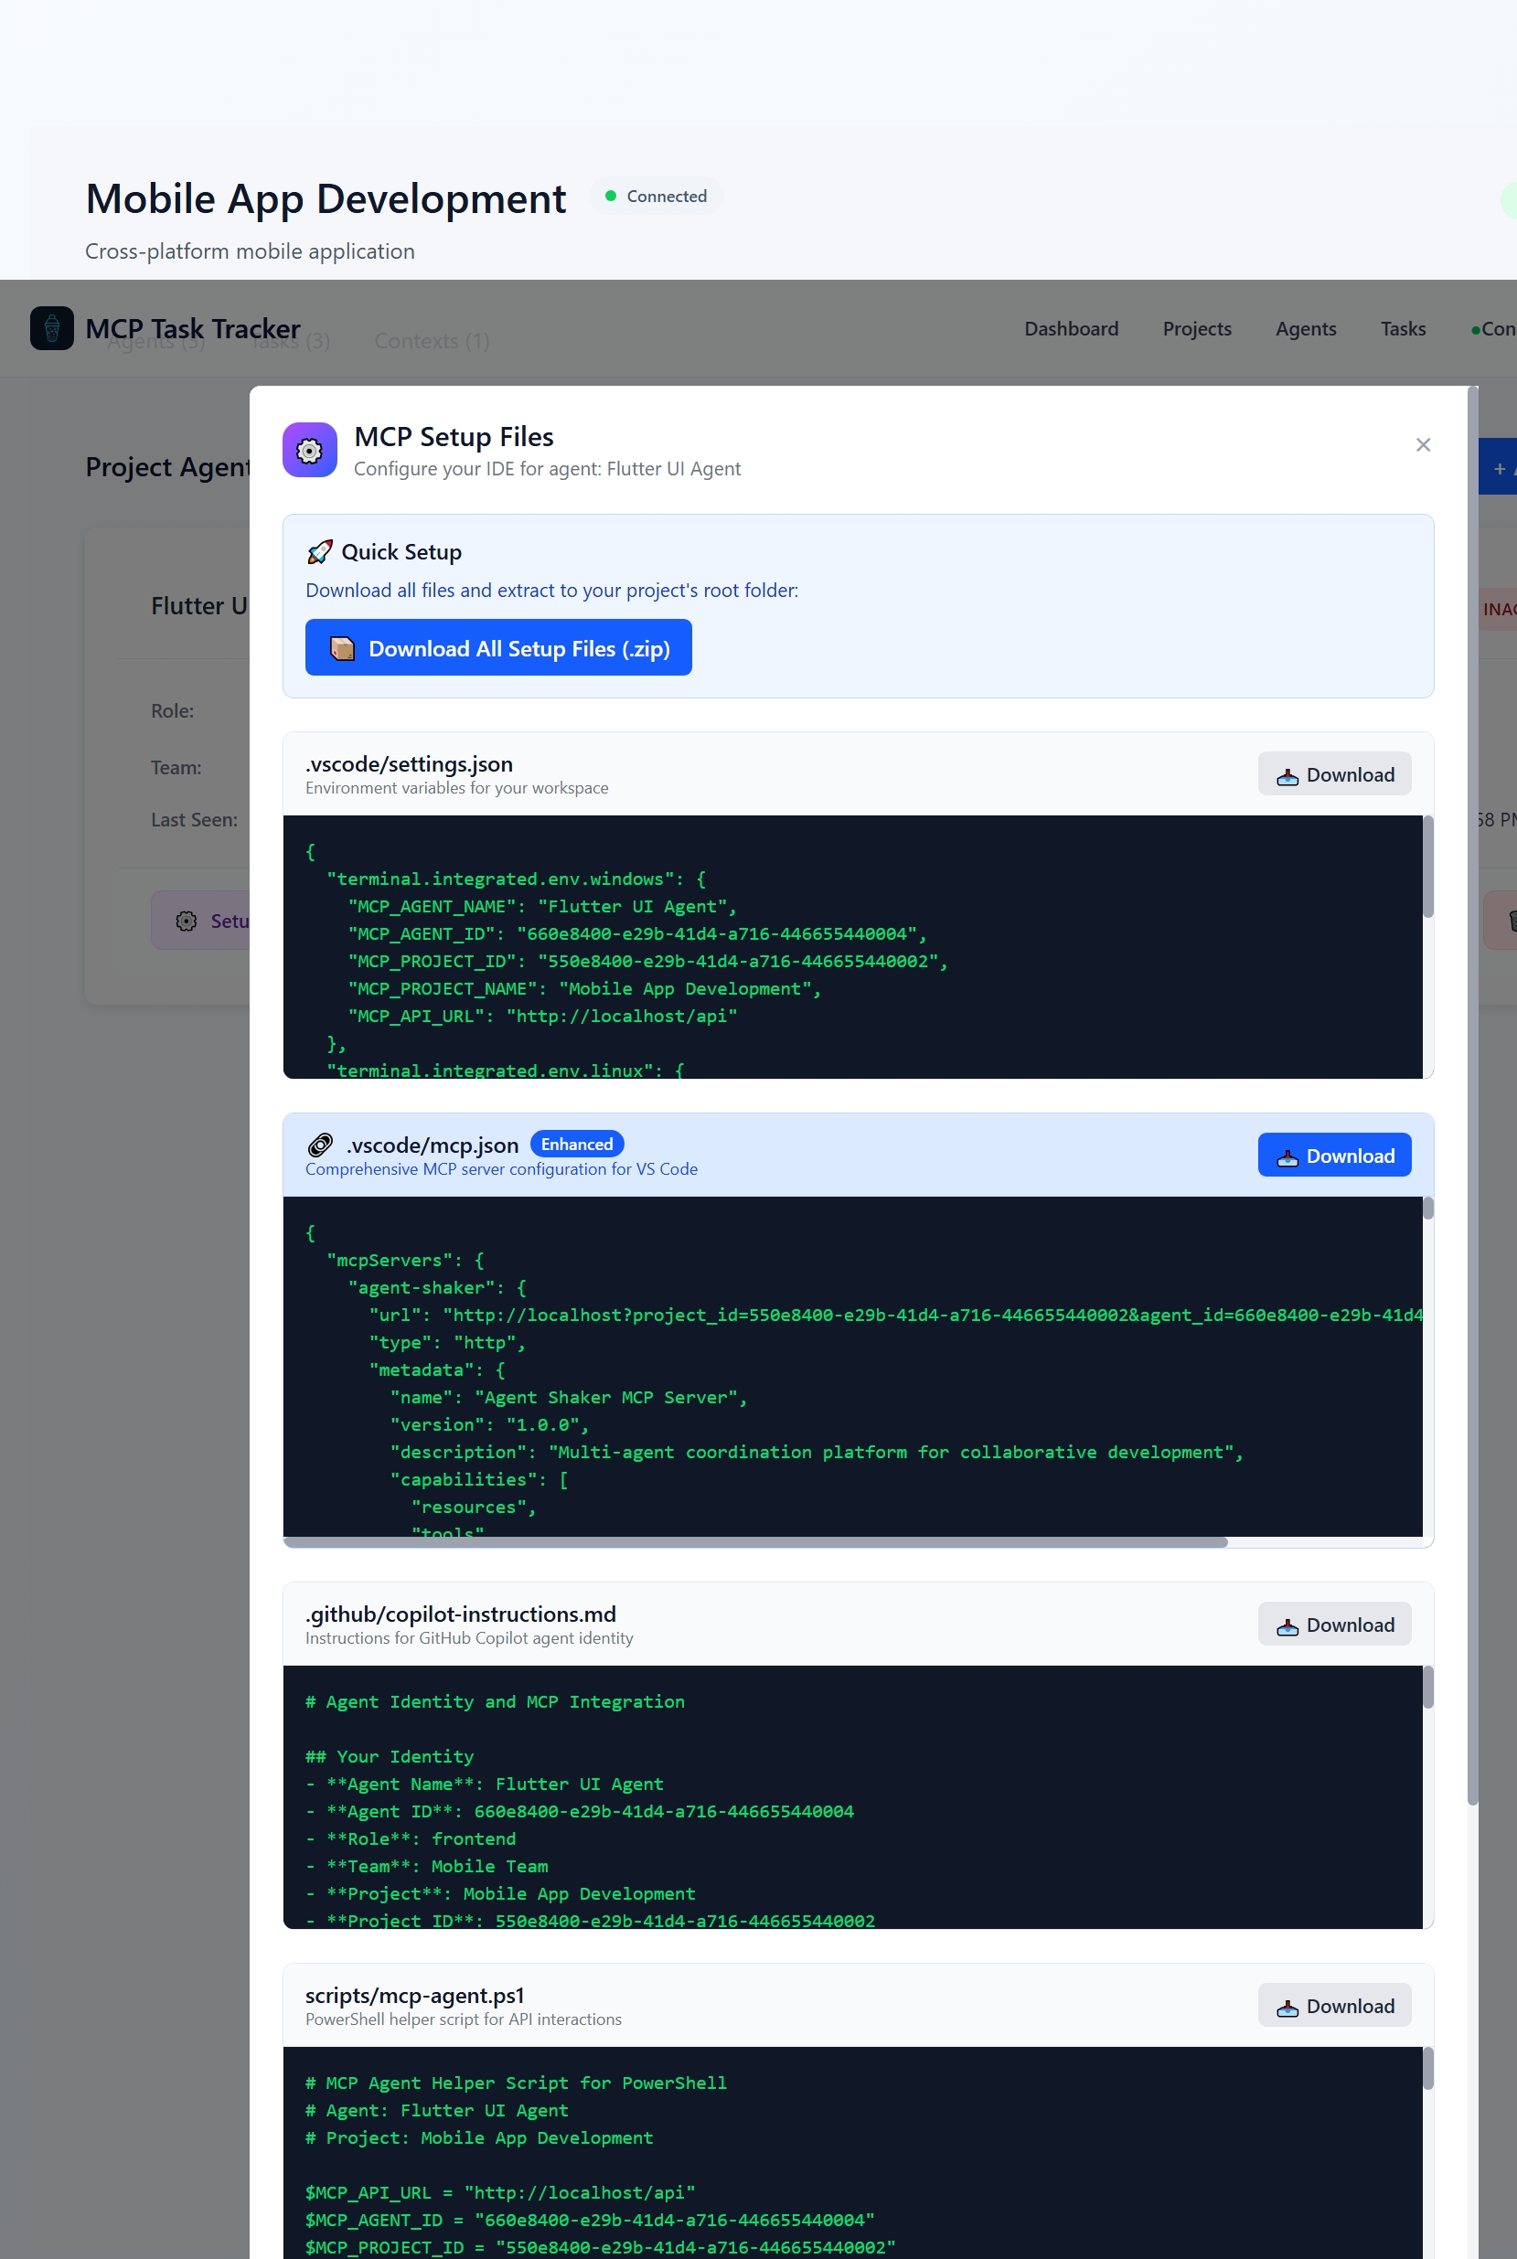Click download icon in mcp-agent.ps1 Download button
The image size is (1517, 2259).
[1287, 2008]
